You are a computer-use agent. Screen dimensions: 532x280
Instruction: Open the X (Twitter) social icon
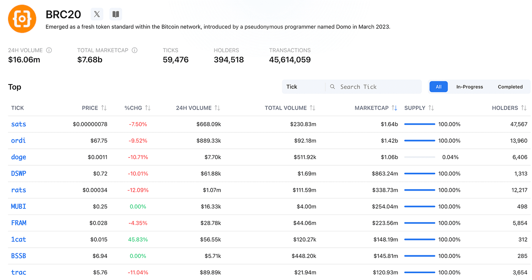[97, 14]
